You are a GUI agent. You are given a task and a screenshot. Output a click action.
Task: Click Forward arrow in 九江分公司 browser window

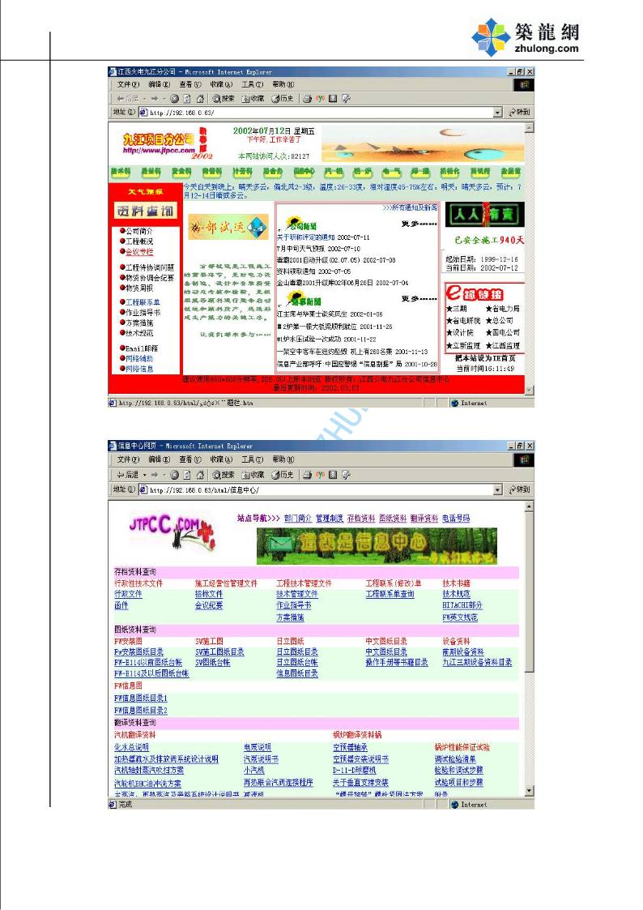pos(155,99)
